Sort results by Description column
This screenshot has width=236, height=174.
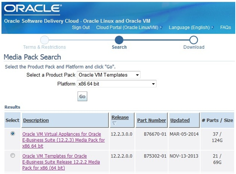pyautogui.click(x=36, y=120)
